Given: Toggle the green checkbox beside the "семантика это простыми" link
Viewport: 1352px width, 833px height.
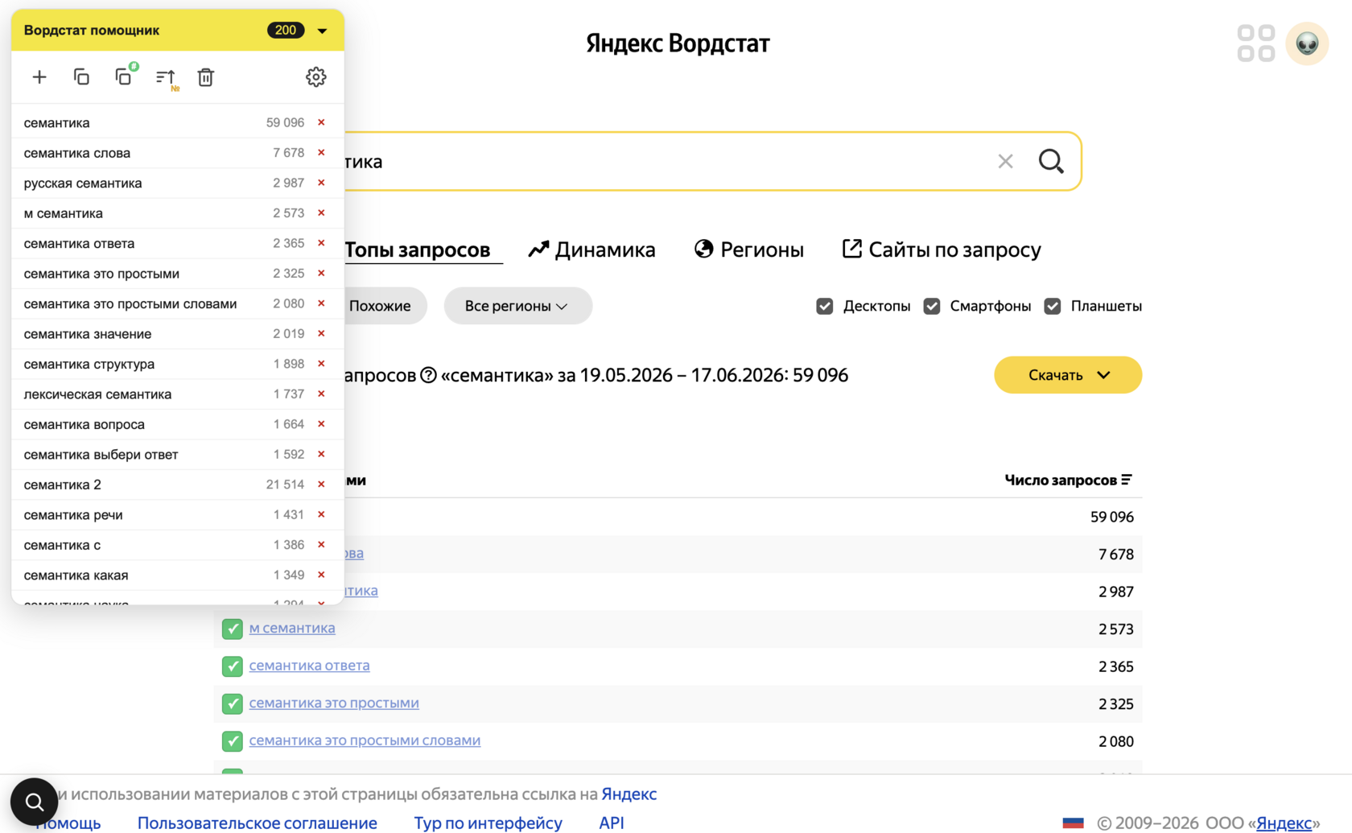Looking at the screenshot, I should pyautogui.click(x=233, y=703).
